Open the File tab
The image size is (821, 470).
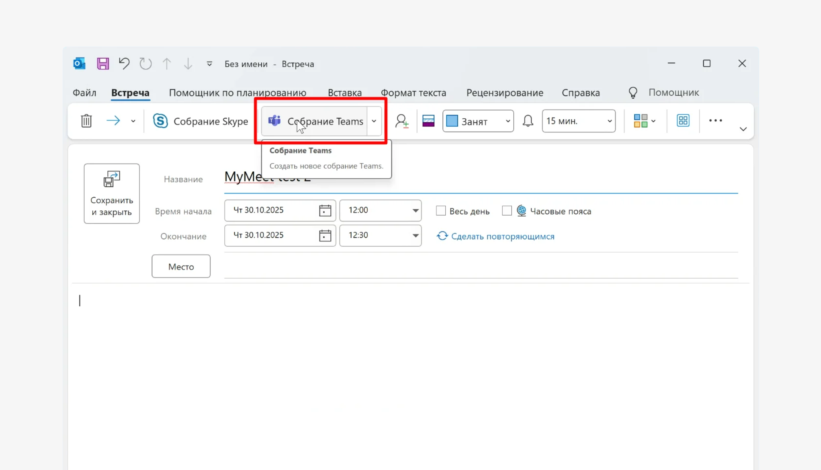point(84,93)
